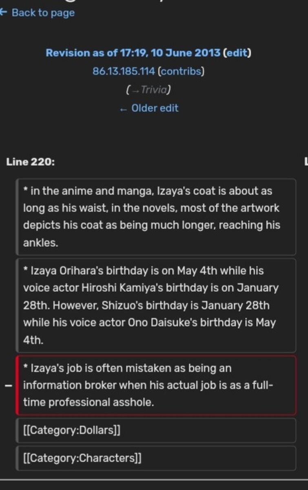The image size is (308, 490).
Task: Click the edit link next to revision date
Action: coord(237,53)
